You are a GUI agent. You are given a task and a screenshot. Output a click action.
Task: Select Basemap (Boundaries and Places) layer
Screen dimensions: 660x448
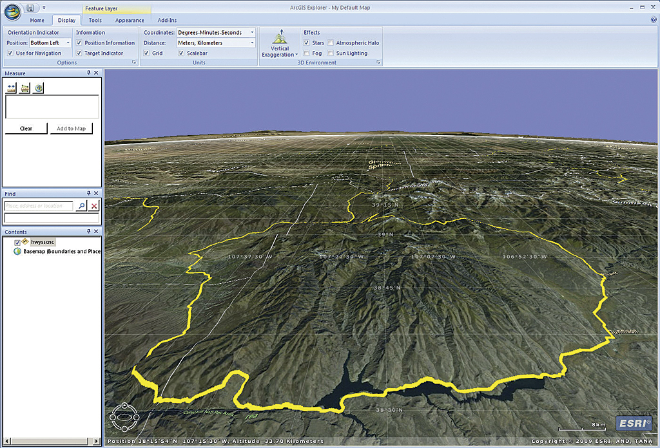[62, 251]
